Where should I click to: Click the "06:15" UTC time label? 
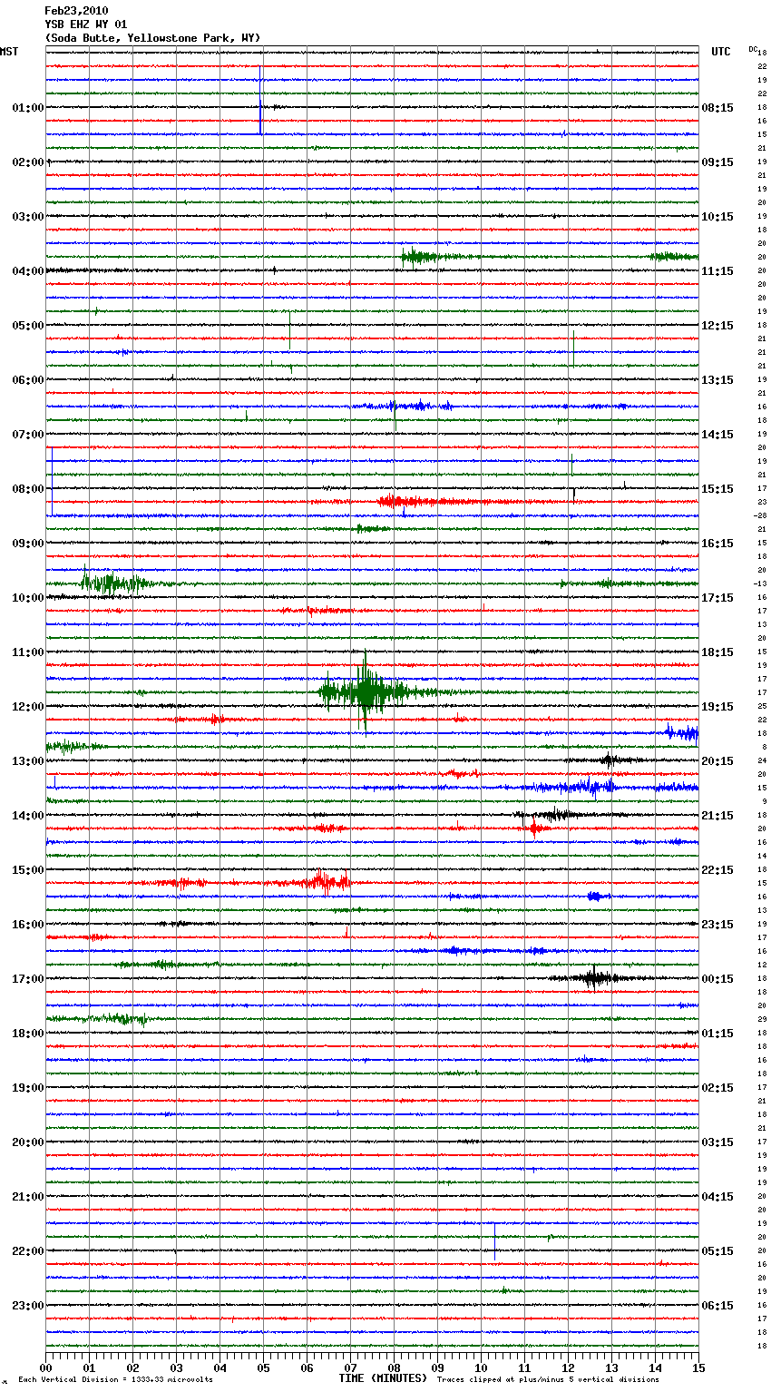[717, 1306]
